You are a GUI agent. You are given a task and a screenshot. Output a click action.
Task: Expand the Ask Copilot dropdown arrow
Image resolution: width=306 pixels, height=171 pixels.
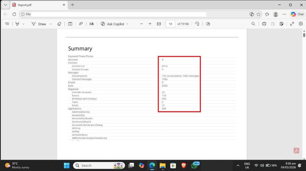(x=127, y=24)
